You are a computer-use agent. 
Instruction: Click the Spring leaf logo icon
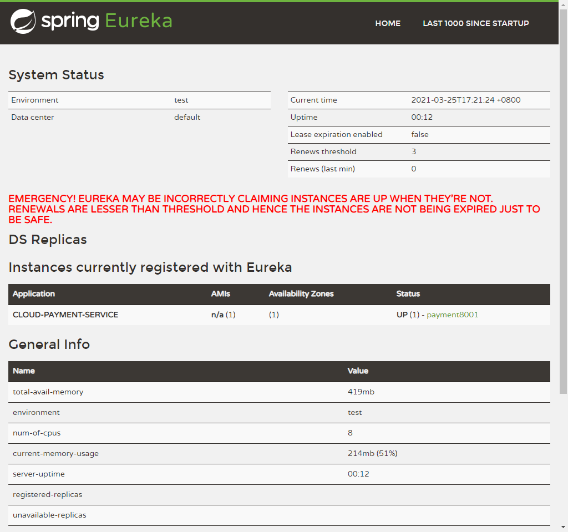click(23, 22)
